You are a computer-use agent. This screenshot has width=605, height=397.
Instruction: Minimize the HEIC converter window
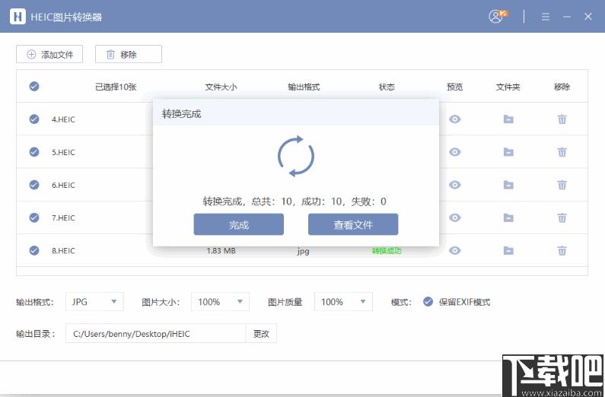(567, 17)
